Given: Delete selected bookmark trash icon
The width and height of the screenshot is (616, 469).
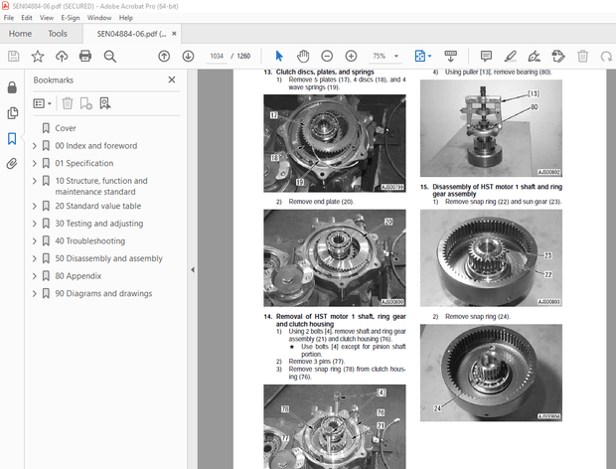Looking at the screenshot, I should point(68,103).
